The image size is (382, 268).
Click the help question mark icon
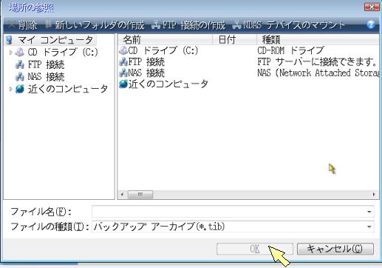[371, 24]
